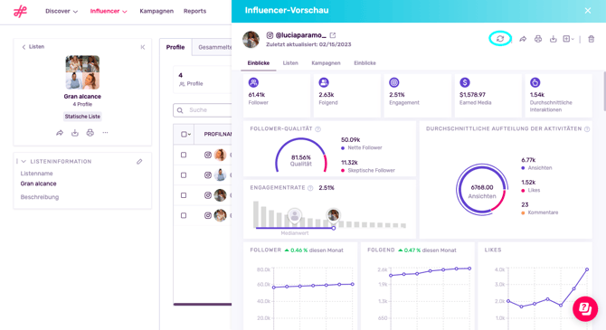
Task: Print the Gran alcance list
Action: [x=90, y=133]
